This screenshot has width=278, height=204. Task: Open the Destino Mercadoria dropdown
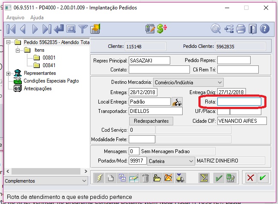click(x=188, y=83)
